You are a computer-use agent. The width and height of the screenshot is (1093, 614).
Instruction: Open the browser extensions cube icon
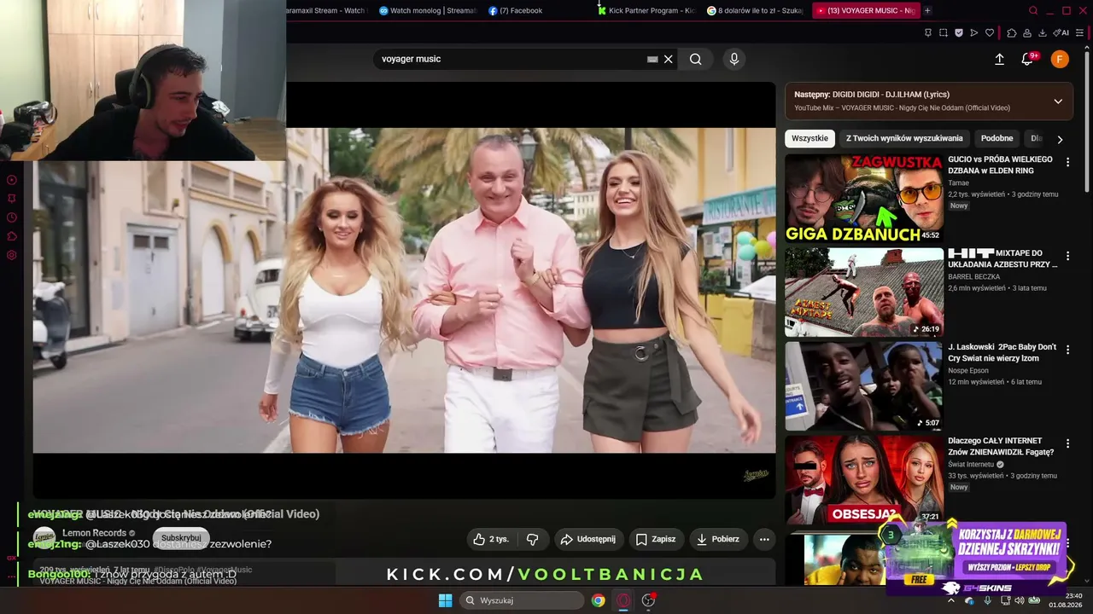(1012, 32)
